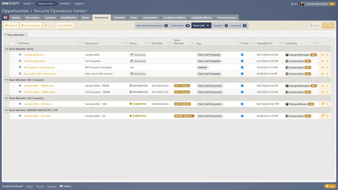Click restore icon for RFP Question Template.xlsx row

click(322, 67)
